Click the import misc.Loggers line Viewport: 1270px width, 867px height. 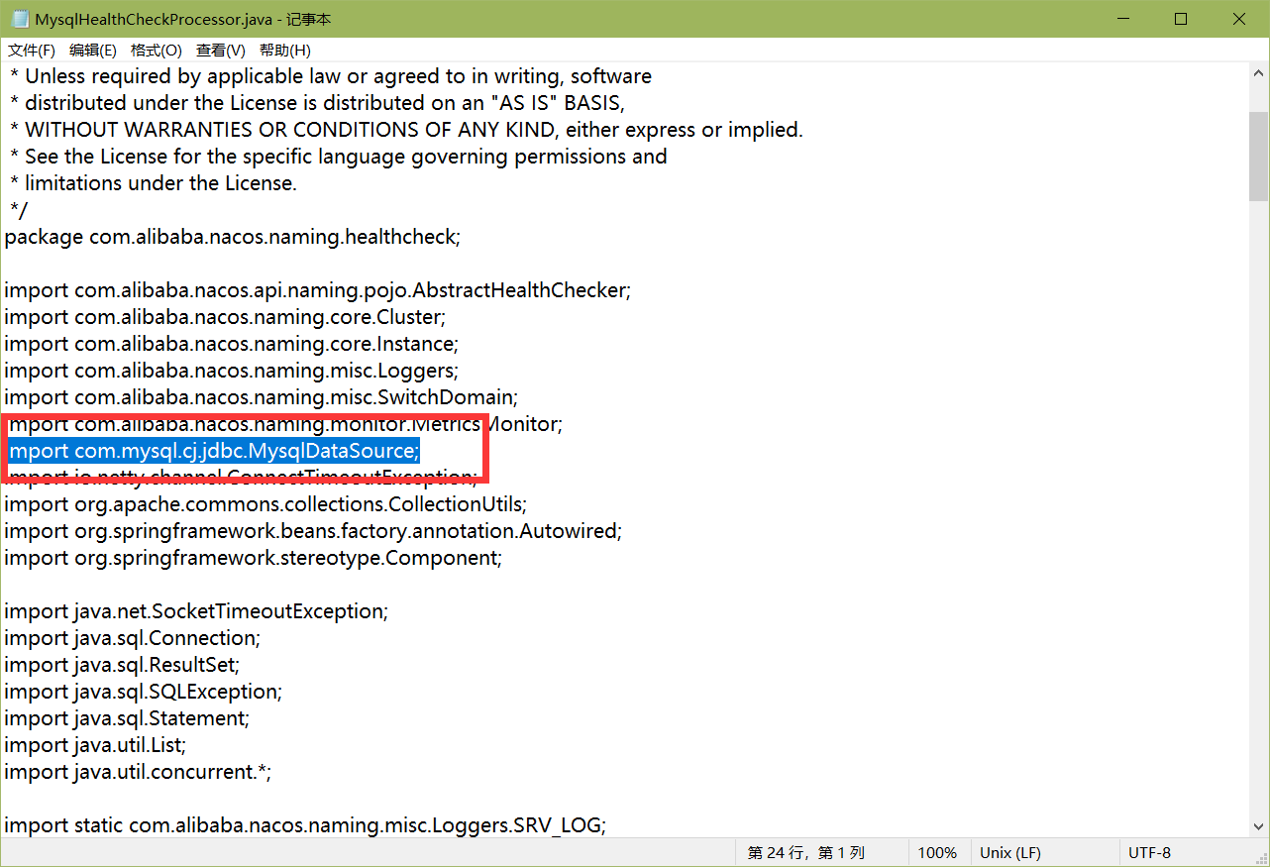tap(232, 371)
